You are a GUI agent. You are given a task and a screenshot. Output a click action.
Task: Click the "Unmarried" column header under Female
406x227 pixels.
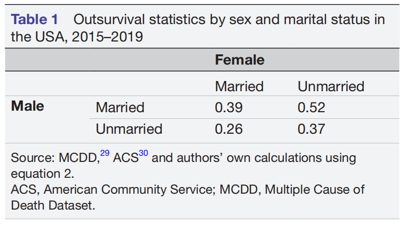pos(331,86)
